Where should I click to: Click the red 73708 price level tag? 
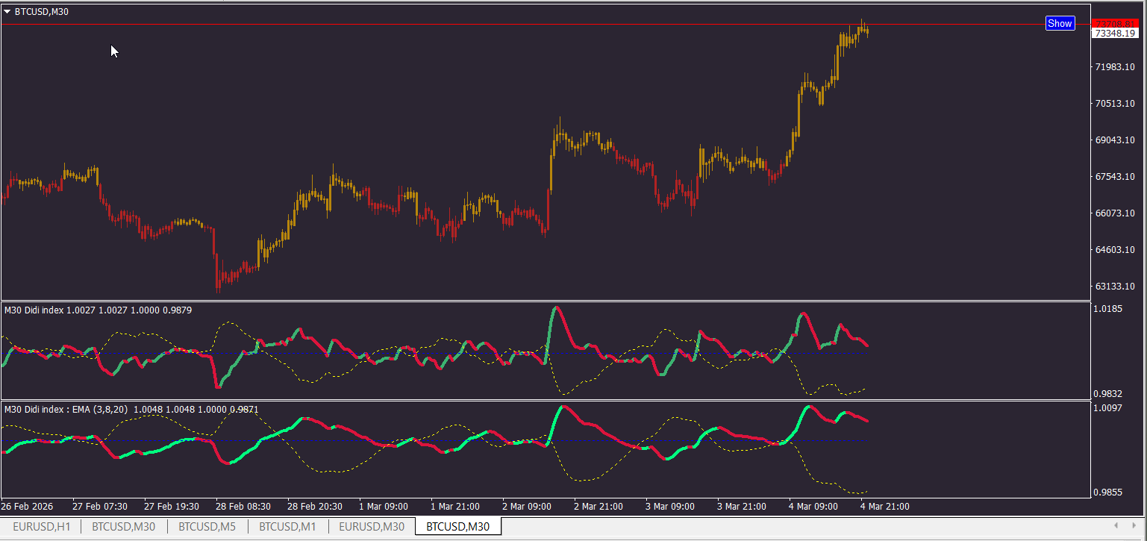pos(1114,23)
